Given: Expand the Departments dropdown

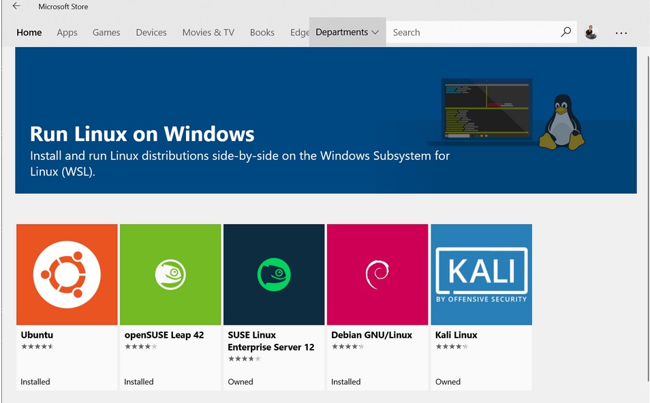Looking at the screenshot, I should [x=347, y=32].
